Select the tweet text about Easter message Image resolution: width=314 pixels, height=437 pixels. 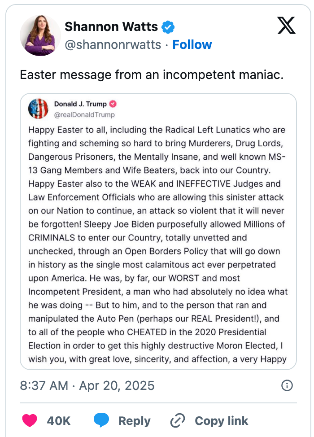point(155,75)
